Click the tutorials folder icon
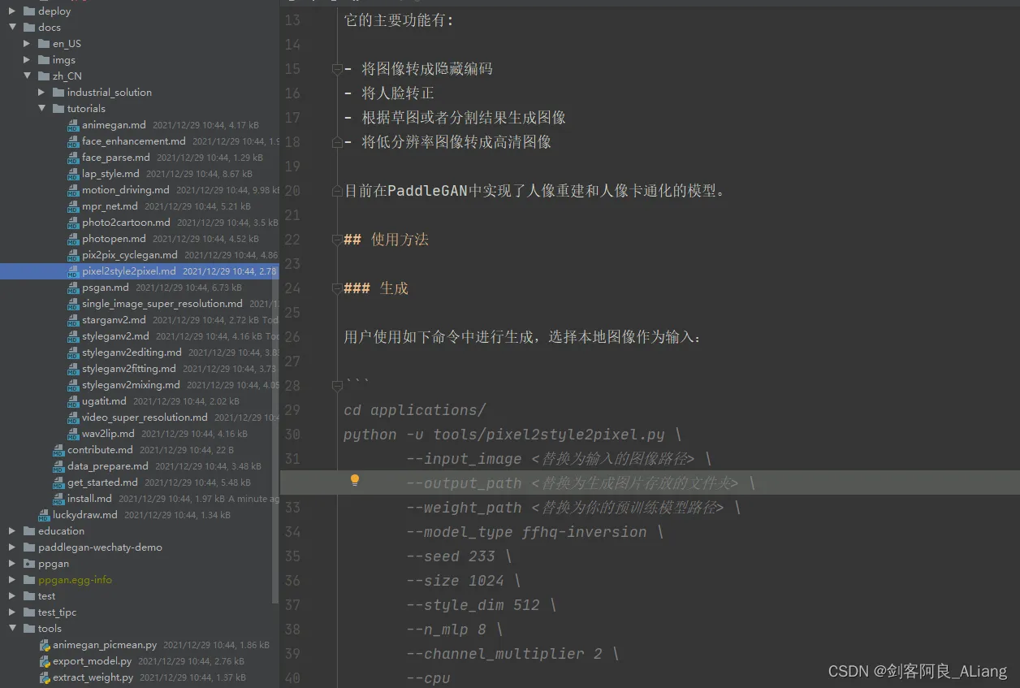The image size is (1020, 688). 58,109
